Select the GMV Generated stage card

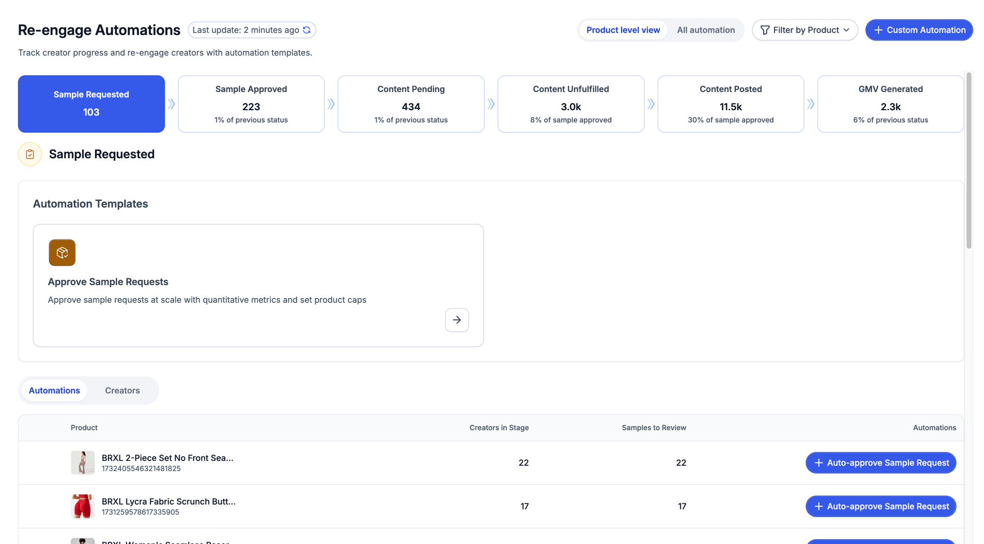coord(891,104)
